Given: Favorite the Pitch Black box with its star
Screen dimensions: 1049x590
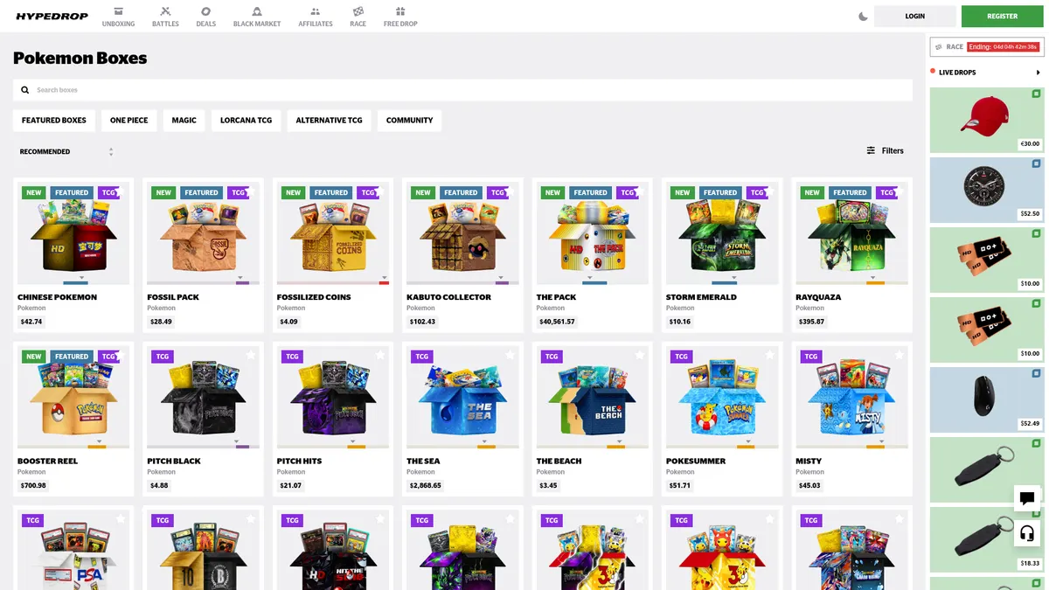Looking at the screenshot, I should 251,355.
